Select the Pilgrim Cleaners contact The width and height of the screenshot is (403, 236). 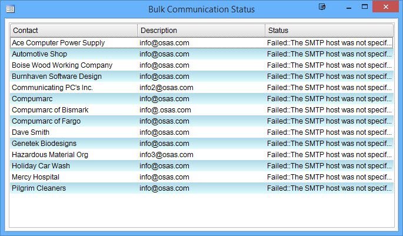pyautogui.click(x=39, y=188)
